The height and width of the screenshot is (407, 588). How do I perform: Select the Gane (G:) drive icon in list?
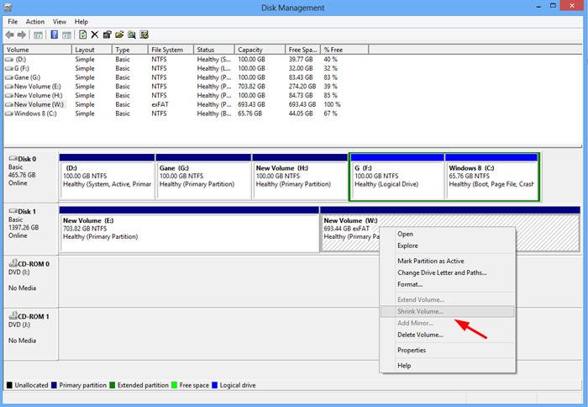tap(9, 77)
